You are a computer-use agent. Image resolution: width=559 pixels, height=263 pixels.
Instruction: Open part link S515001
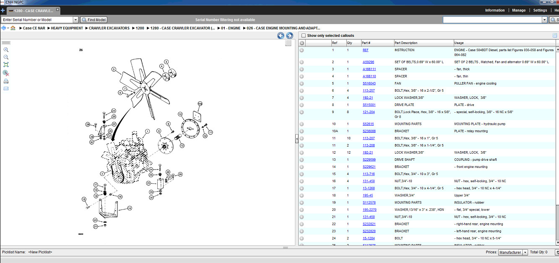tap(369, 105)
